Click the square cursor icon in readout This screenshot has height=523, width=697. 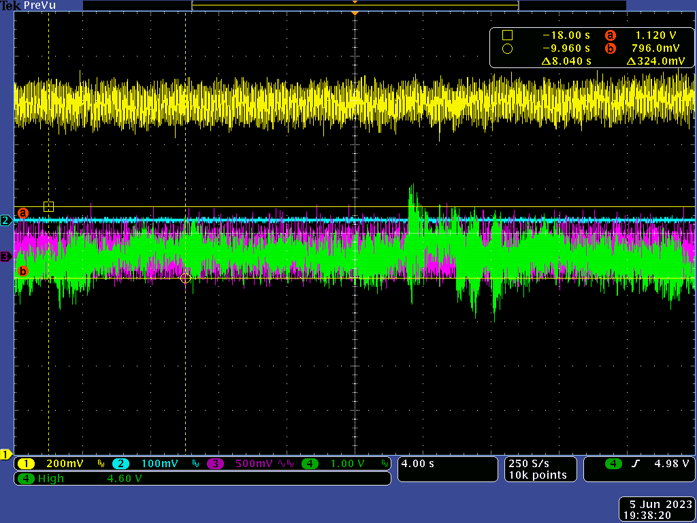507,35
